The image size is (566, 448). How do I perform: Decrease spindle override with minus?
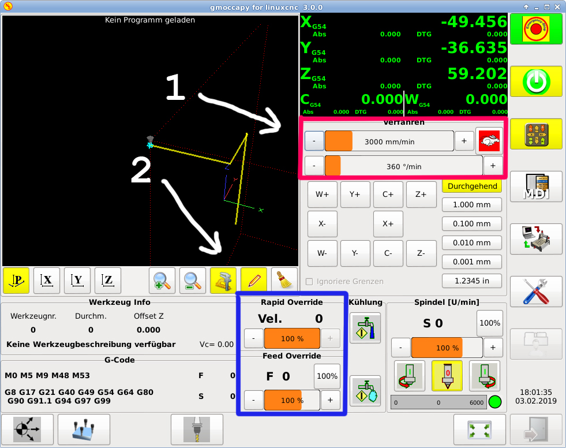point(401,348)
